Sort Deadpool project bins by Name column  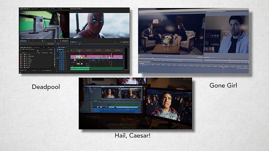click(x=24, y=53)
